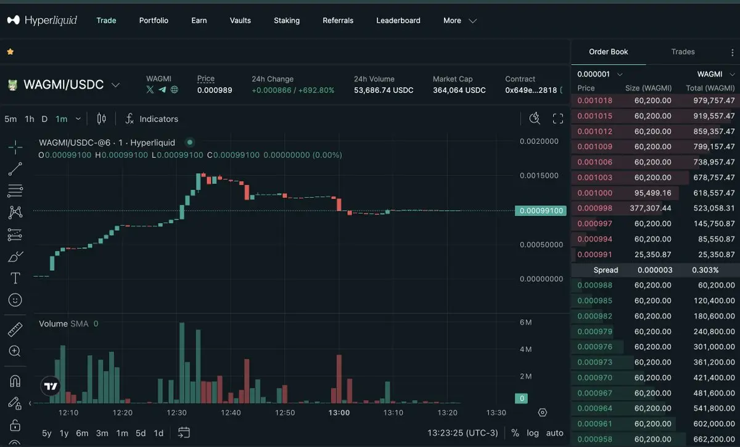740x447 pixels.
Task: Open the Trade page
Action: [106, 20]
